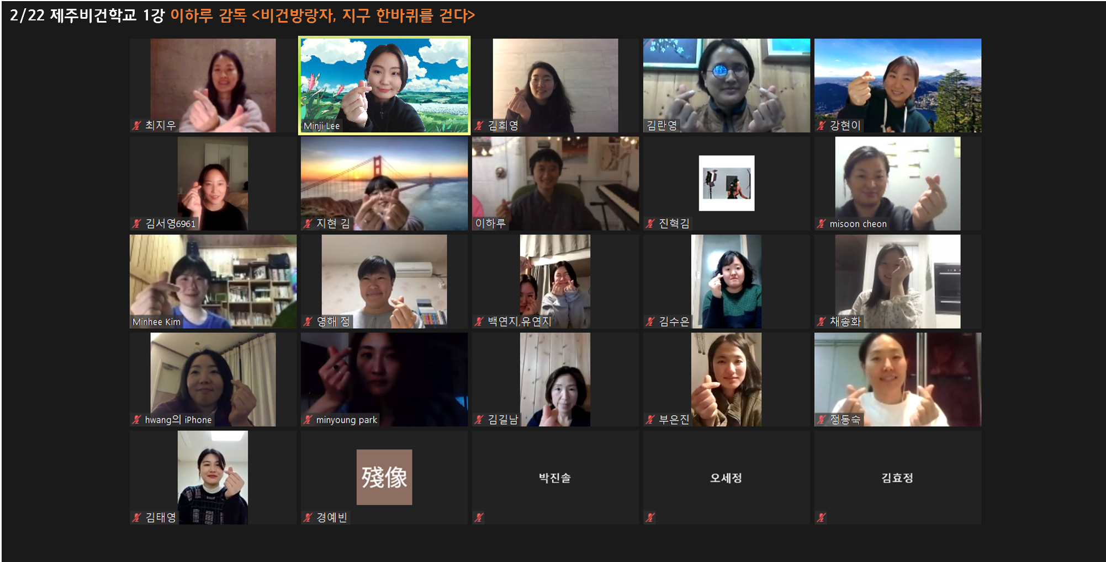Click the 백연지,유연지 name label
The image size is (1106, 562).
click(520, 322)
